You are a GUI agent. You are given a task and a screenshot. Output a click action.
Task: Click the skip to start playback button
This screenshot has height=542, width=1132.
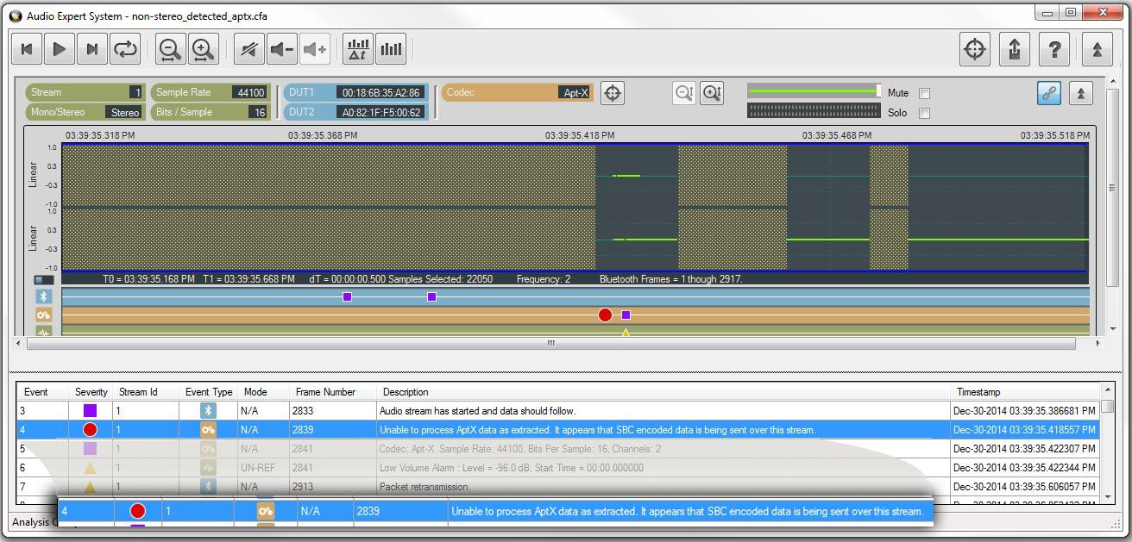27,49
